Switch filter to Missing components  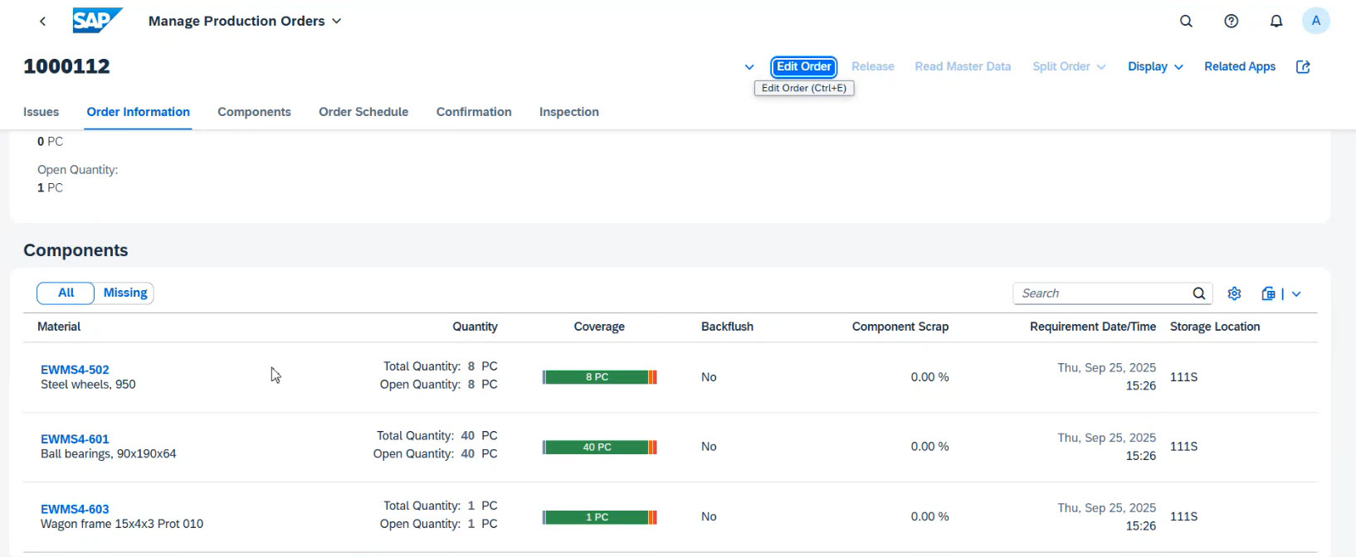coord(125,293)
